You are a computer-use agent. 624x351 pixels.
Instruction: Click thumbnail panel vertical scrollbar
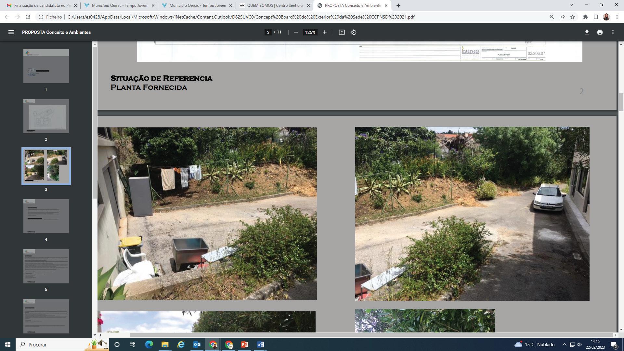click(x=95, y=123)
